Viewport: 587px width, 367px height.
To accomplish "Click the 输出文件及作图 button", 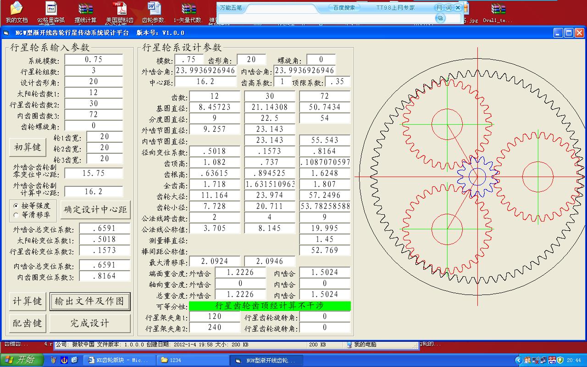I will [90, 301].
